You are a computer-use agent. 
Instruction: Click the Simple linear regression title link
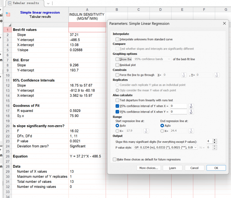40,12
